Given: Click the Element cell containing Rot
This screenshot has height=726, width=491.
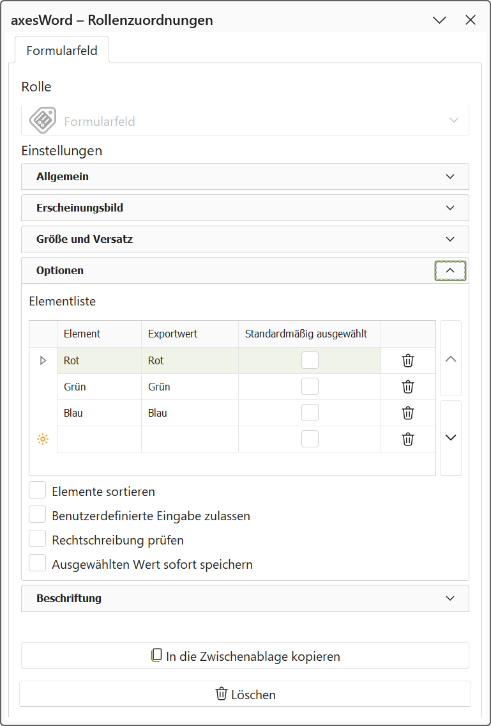Looking at the screenshot, I should point(99,360).
